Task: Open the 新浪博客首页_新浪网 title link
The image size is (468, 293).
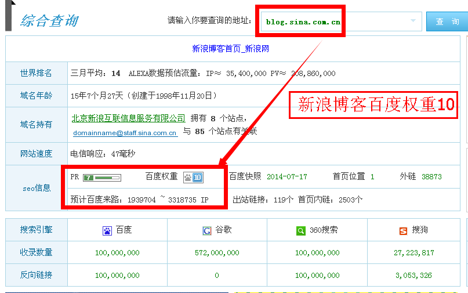Action: [230, 49]
